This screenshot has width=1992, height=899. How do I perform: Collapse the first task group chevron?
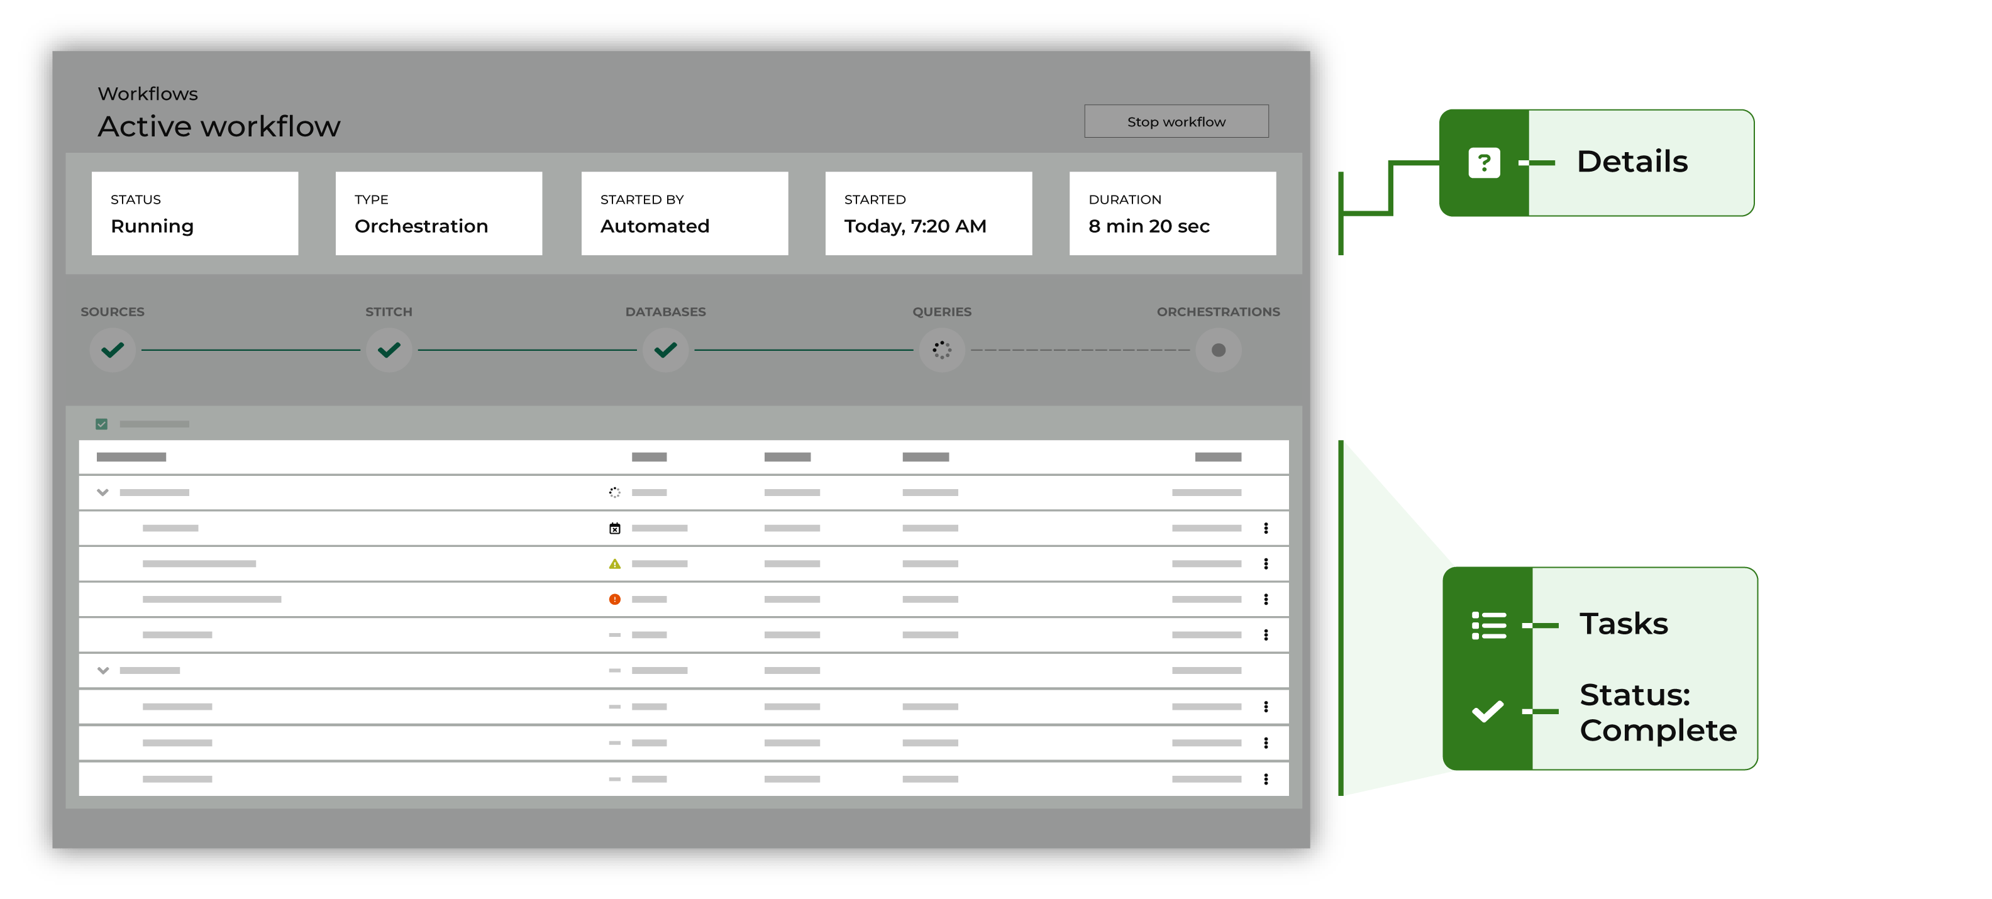click(x=103, y=492)
